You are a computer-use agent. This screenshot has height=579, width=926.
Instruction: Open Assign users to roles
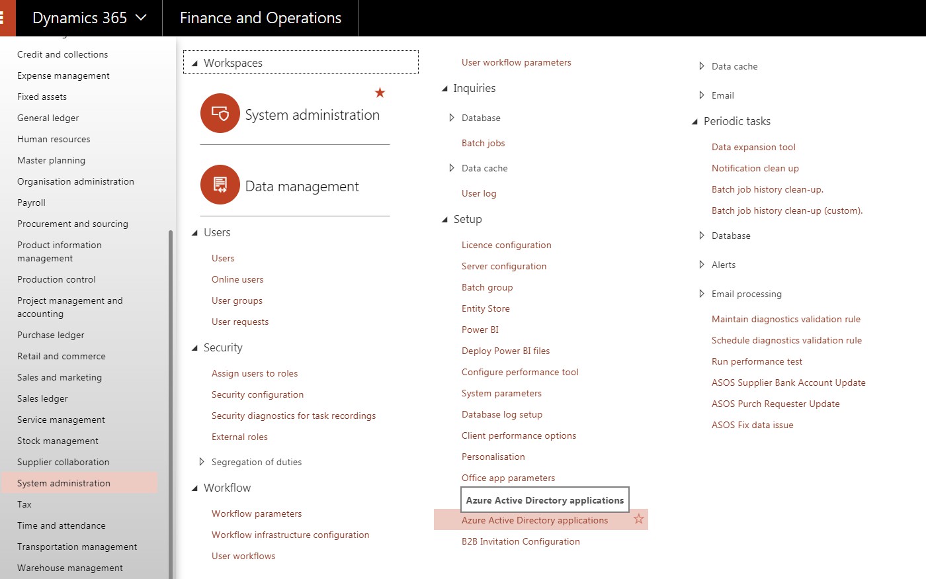(x=255, y=373)
